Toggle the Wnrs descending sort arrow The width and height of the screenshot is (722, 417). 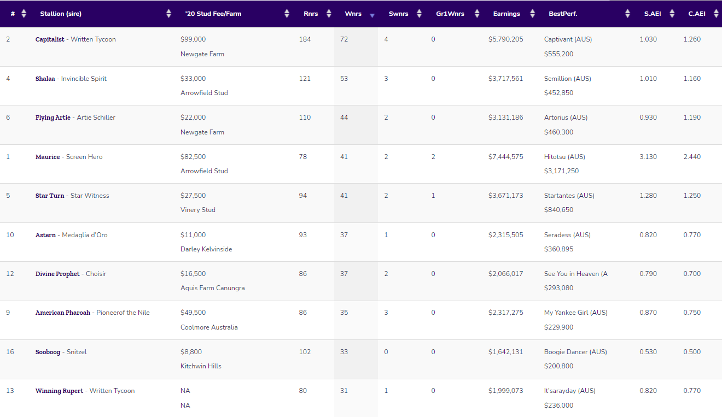(372, 15)
